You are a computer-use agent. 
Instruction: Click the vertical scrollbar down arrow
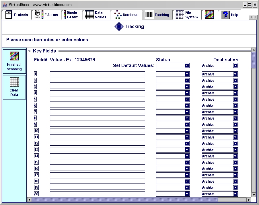pyautogui.click(x=254, y=195)
